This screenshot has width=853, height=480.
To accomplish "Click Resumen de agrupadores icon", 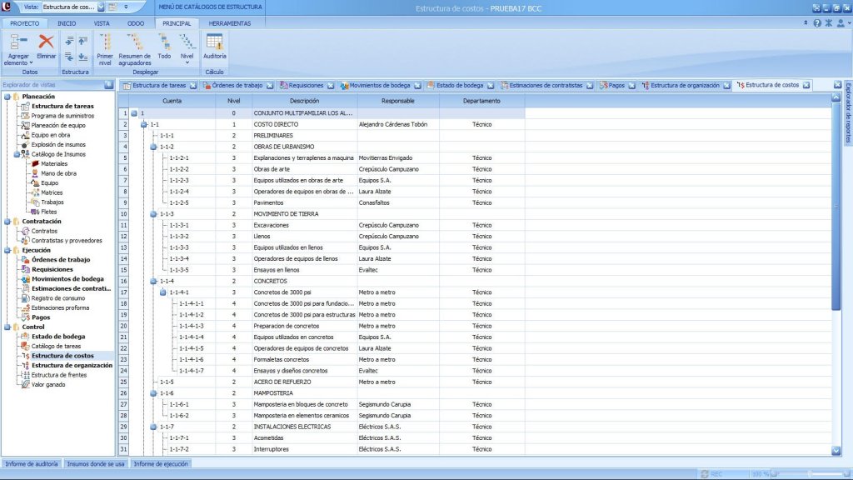I will pyautogui.click(x=135, y=42).
